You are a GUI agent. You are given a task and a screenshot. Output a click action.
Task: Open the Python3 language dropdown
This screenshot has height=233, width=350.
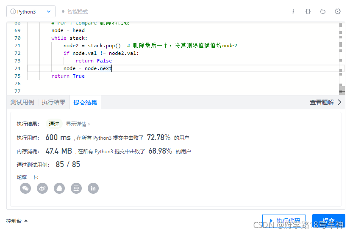point(31,11)
